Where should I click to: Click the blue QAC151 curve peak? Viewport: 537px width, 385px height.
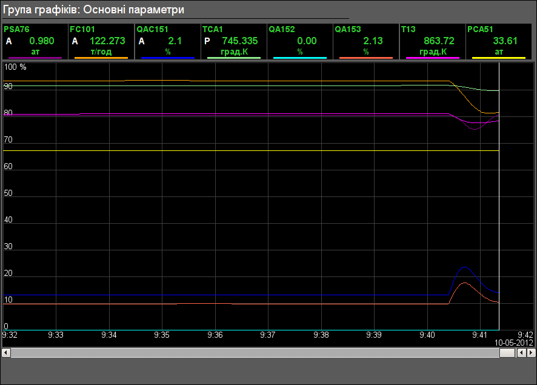(465, 267)
